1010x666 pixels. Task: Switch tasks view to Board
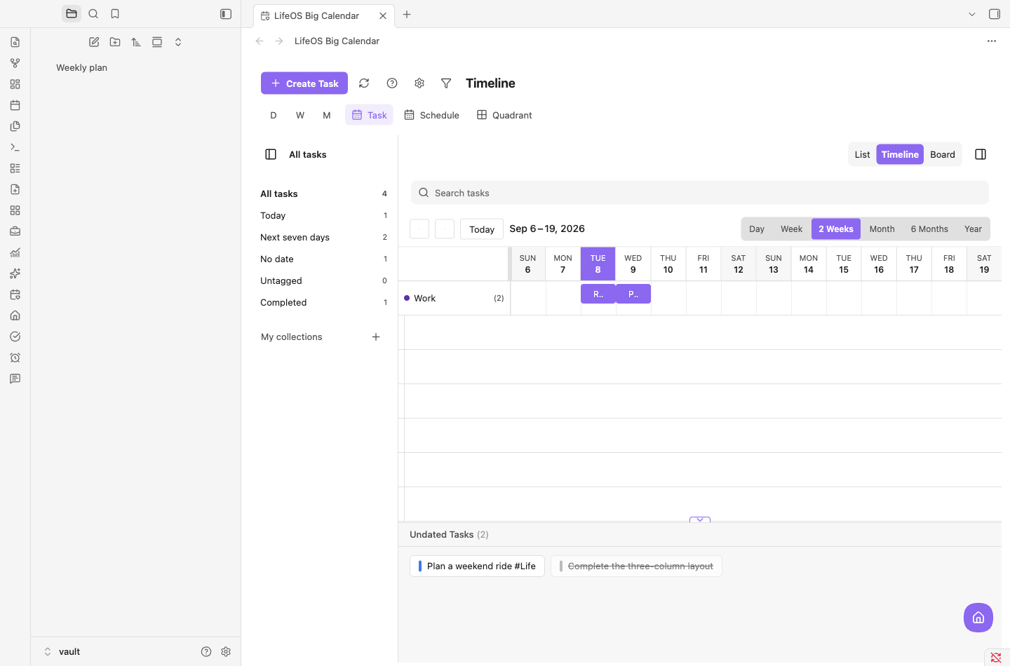pos(943,154)
